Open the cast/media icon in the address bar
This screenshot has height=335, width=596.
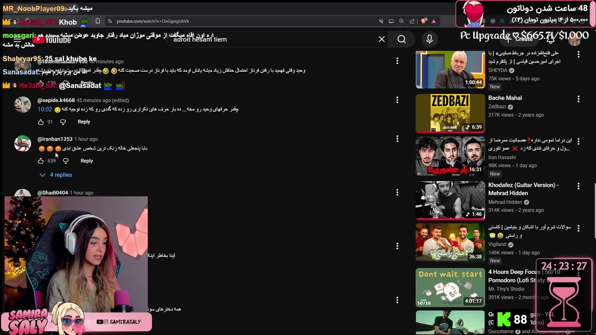pyautogui.click(x=391, y=21)
